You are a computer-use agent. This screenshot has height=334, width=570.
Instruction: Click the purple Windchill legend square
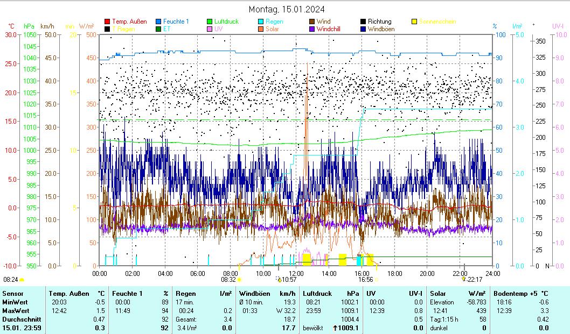312,29
